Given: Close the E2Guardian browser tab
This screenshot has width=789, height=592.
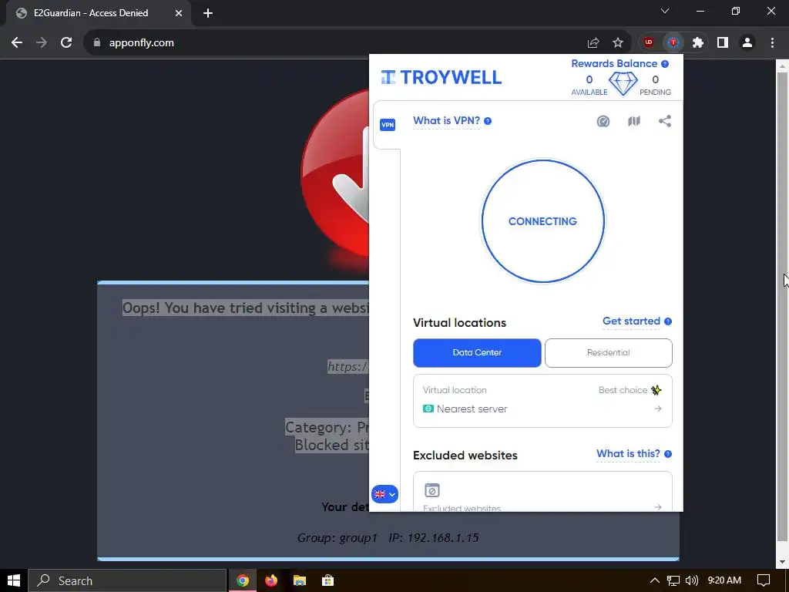Looking at the screenshot, I should pyautogui.click(x=179, y=14).
